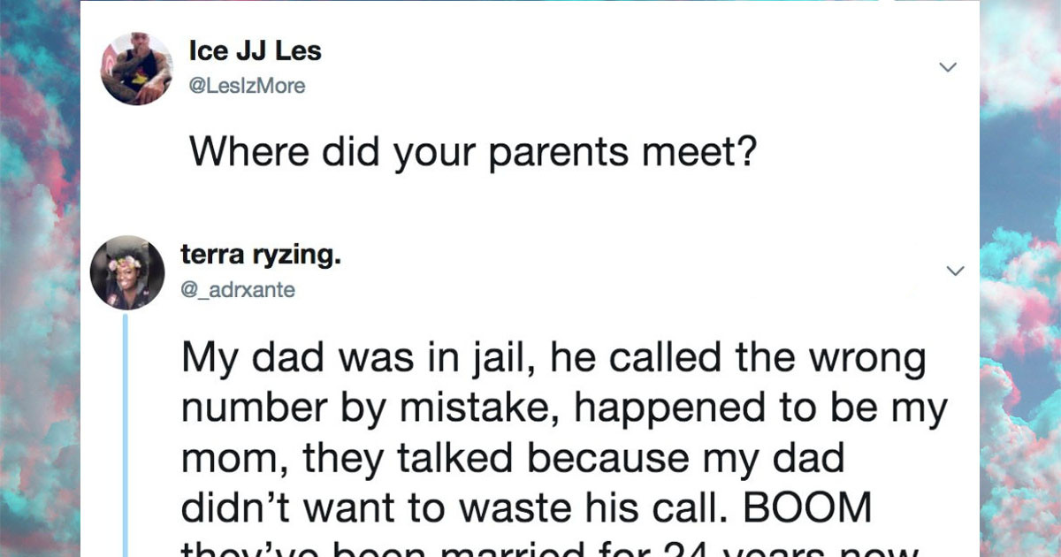This screenshot has width=1061, height=557.
Task: Click the circular avatar of the first tweet
Action: (x=137, y=69)
